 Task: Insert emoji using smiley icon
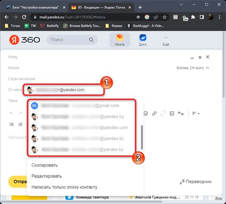(145, 113)
